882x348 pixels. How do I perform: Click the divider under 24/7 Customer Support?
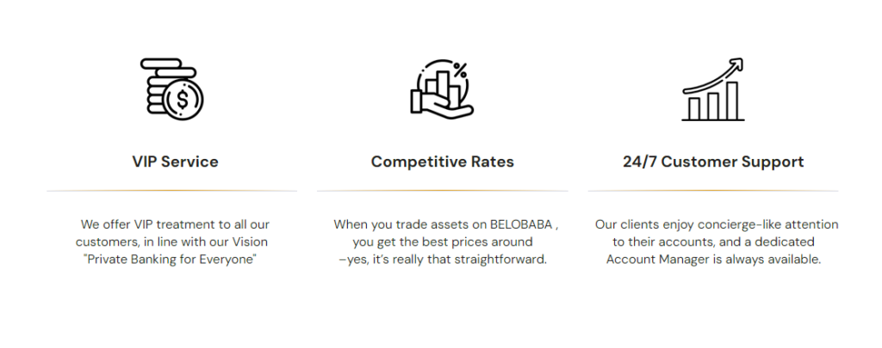pyautogui.click(x=713, y=190)
